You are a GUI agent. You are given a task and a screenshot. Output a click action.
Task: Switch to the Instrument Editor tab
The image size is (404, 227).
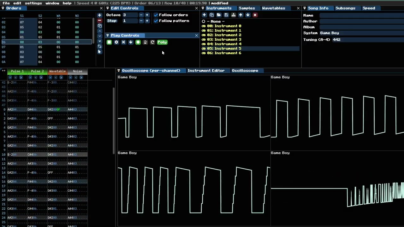click(206, 71)
